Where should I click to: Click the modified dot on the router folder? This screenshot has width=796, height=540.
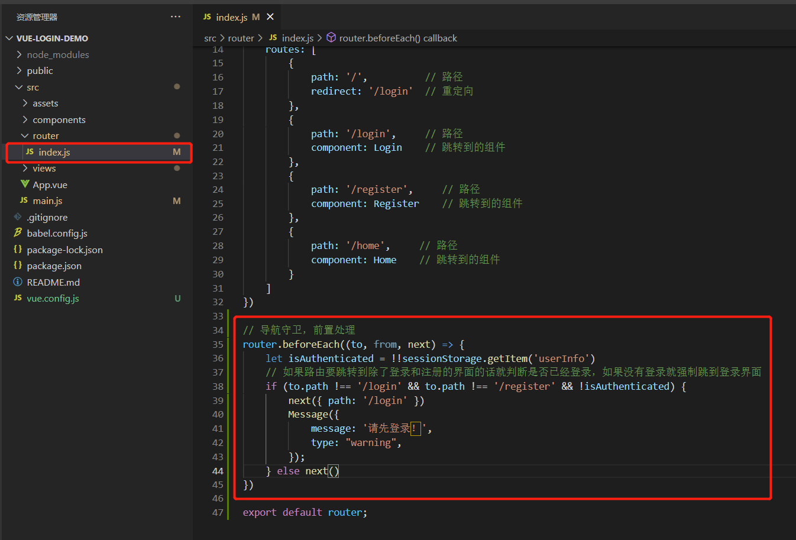(177, 135)
